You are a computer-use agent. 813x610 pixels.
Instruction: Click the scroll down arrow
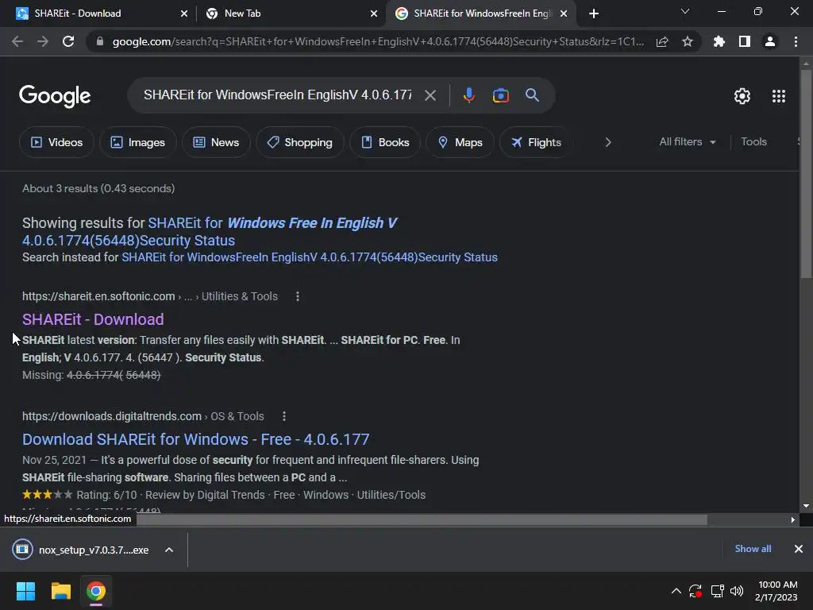pos(806,506)
